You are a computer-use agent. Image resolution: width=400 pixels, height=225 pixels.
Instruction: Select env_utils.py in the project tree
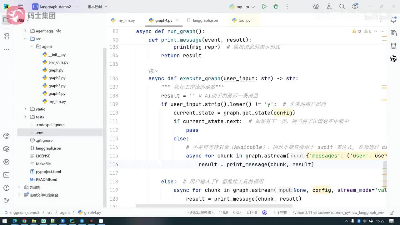click(58, 62)
